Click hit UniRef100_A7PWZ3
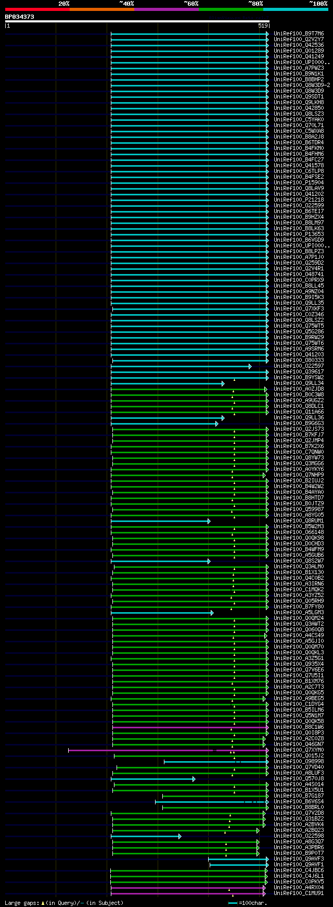This screenshot has width=333, height=907. pos(299,68)
